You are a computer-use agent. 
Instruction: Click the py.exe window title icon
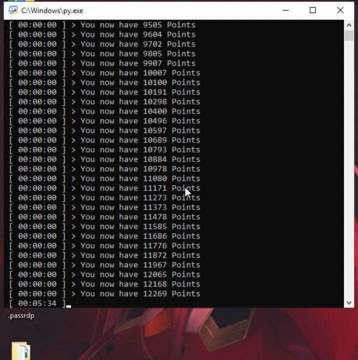13,10
